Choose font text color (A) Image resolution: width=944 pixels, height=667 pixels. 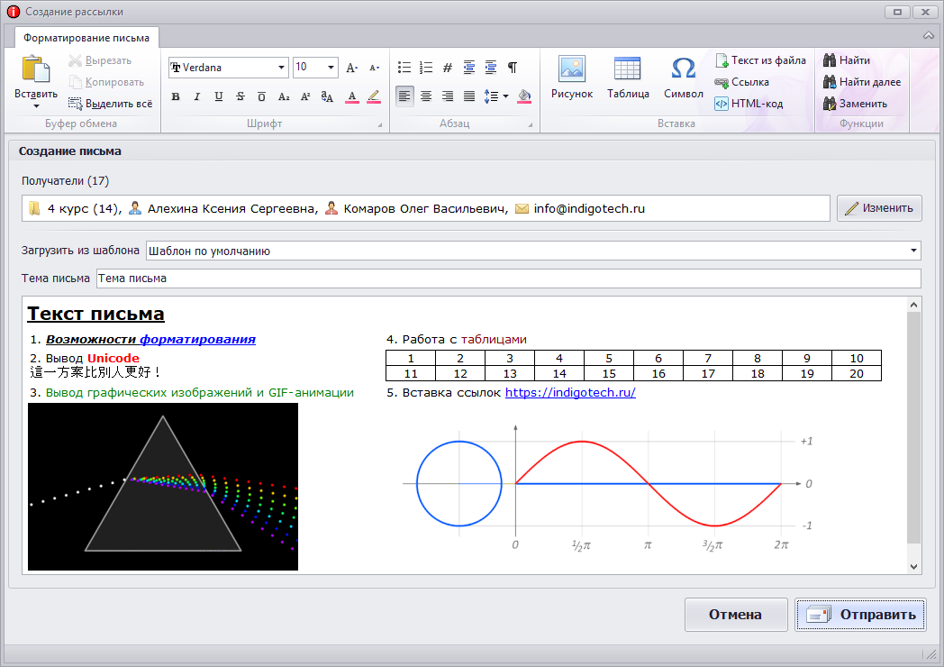pyautogui.click(x=352, y=96)
